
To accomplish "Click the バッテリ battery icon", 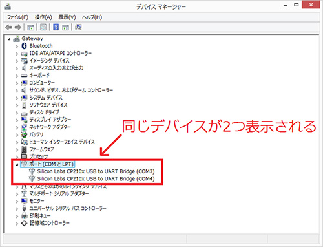I will point(24,134).
